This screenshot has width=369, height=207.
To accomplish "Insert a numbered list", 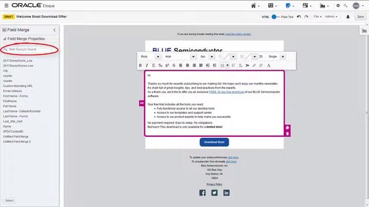I will click(234, 66).
